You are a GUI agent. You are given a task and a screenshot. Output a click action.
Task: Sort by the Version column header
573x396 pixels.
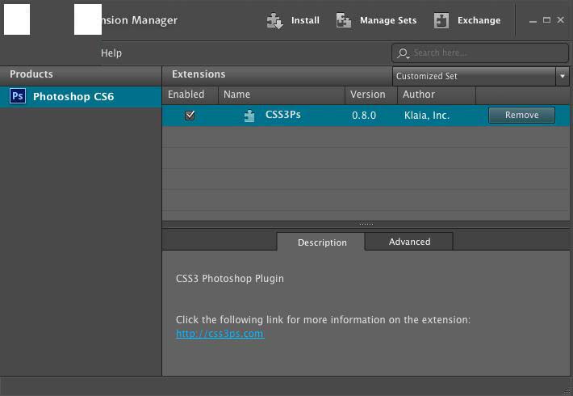pyautogui.click(x=371, y=95)
